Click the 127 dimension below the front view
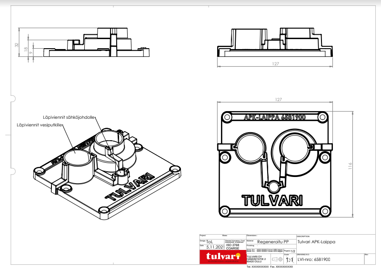 275,63
